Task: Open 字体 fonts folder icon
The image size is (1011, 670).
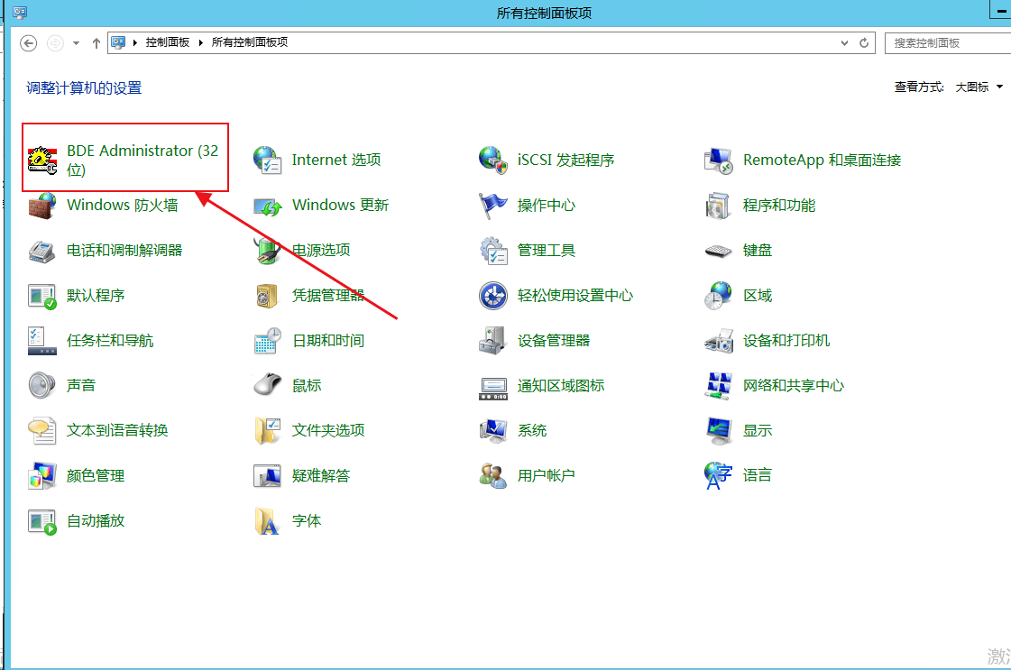Action: (x=267, y=521)
